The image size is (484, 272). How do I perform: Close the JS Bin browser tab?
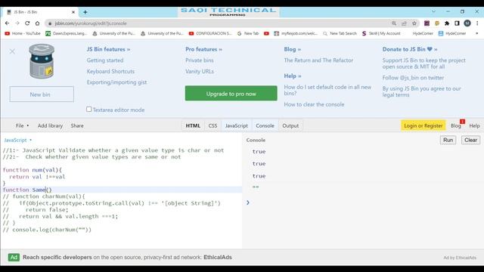pos(73,12)
